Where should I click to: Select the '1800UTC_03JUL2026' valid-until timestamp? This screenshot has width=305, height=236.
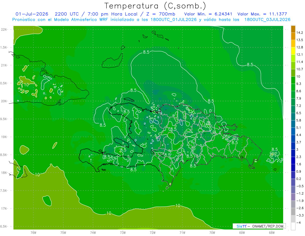[x=267, y=20]
